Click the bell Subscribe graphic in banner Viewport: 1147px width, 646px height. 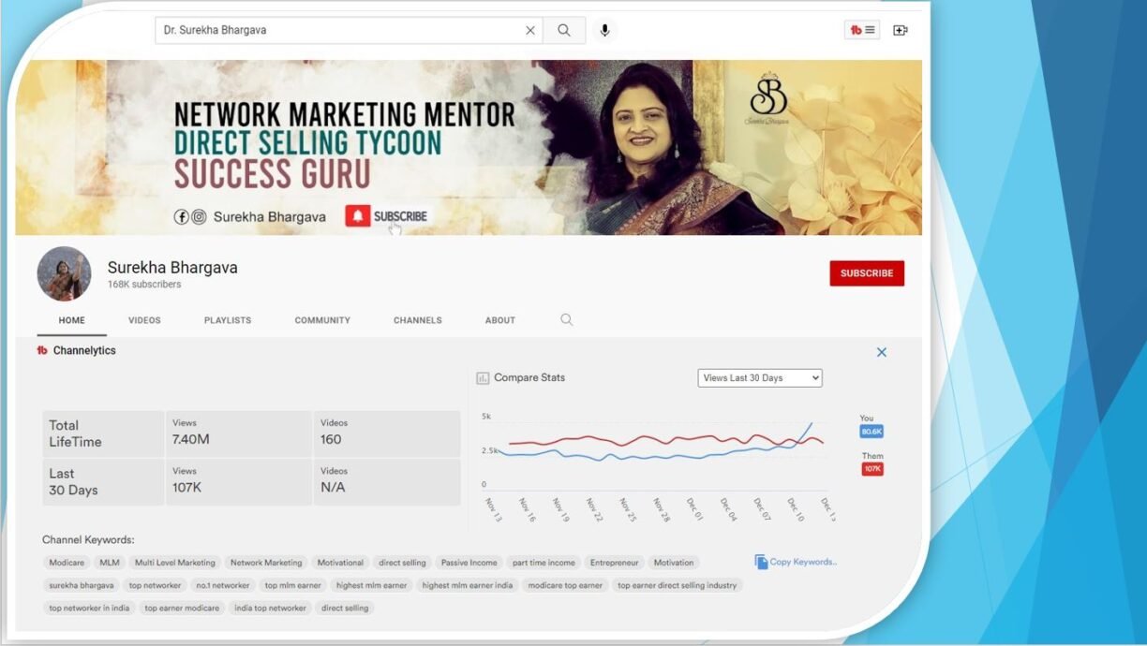coord(387,216)
